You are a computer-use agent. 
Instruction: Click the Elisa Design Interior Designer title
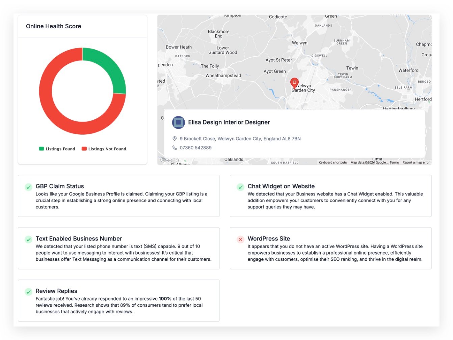tap(229, 122)
